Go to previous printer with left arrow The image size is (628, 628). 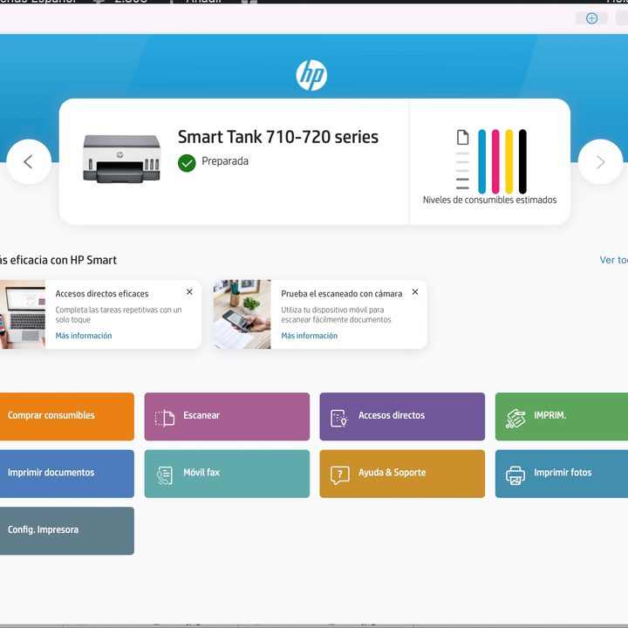coord(28,161)
